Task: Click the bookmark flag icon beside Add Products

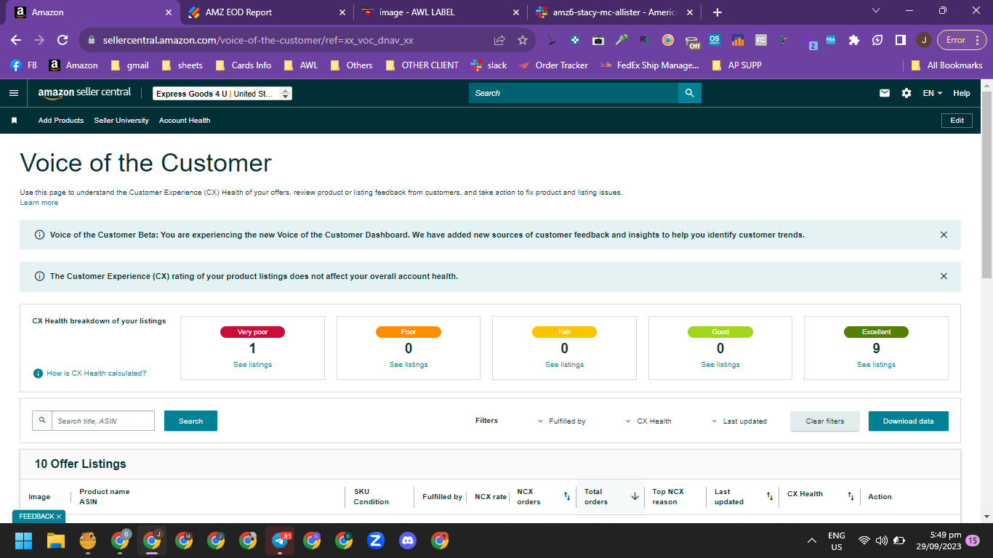Action: pyautogui.click(x=14, y=121)
